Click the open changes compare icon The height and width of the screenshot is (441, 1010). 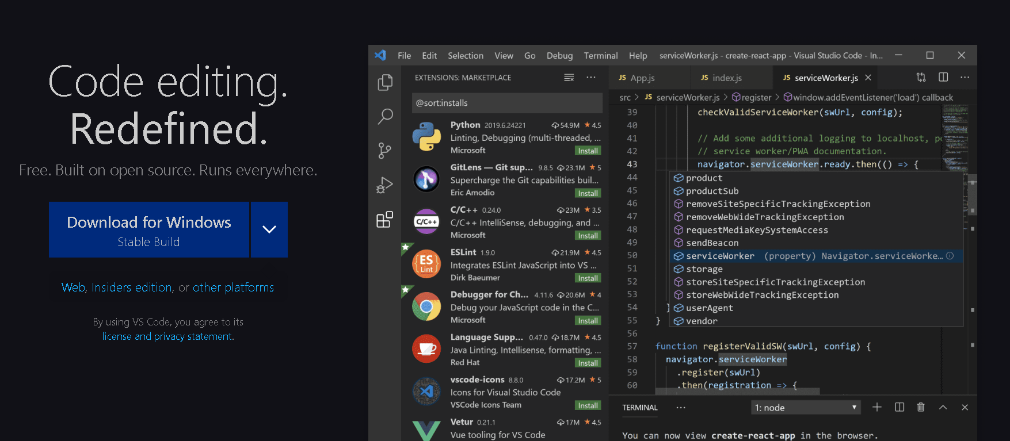[x=921, y=77]
